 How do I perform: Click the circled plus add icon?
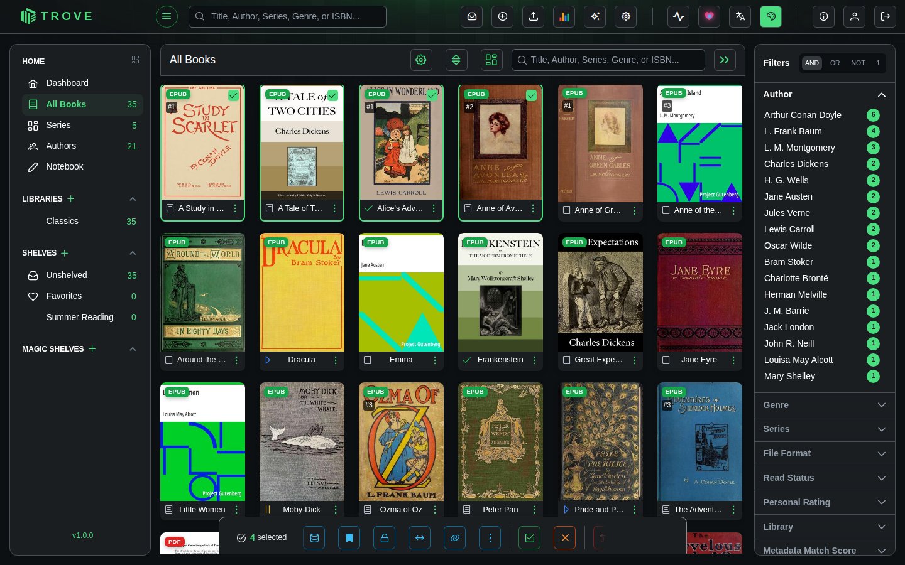(x=503, y=17)
